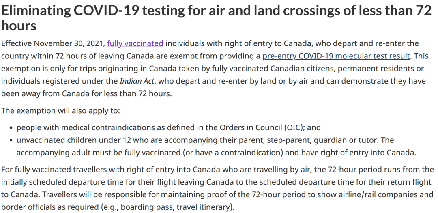The width and height of the screenshot is (438, 213).
Task: Click "been away from Canada for less than 72 hours"
Action: pos(86,94)
